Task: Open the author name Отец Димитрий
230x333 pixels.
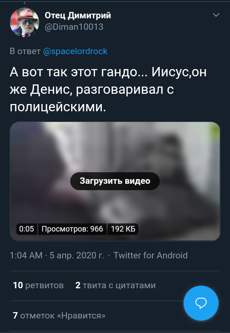Action: 78,15
